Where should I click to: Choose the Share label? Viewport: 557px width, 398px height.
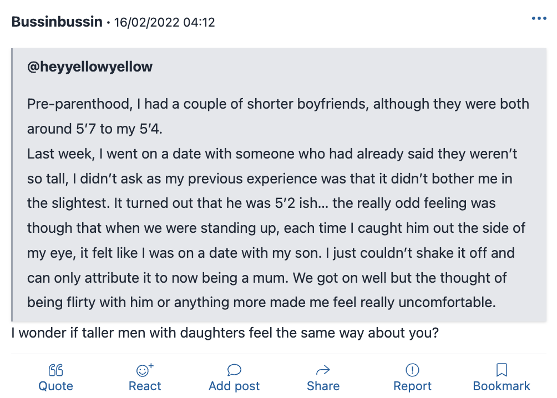(323, 386)
